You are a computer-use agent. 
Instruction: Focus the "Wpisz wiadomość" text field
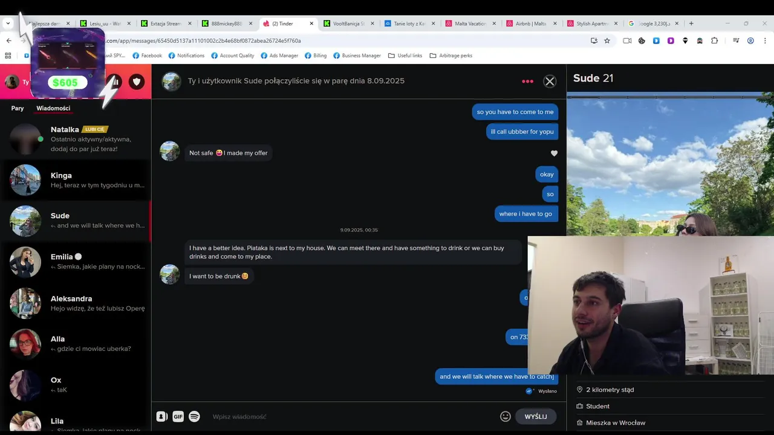(x=354, y=416)
